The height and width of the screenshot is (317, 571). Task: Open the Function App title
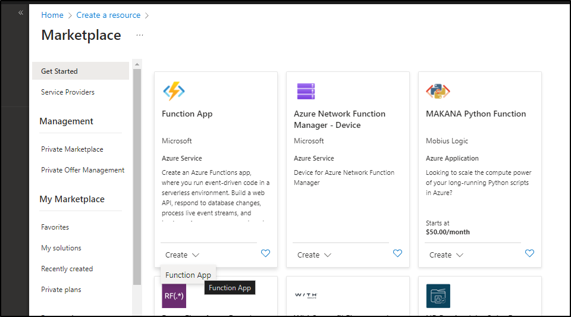tap(187, 114)
